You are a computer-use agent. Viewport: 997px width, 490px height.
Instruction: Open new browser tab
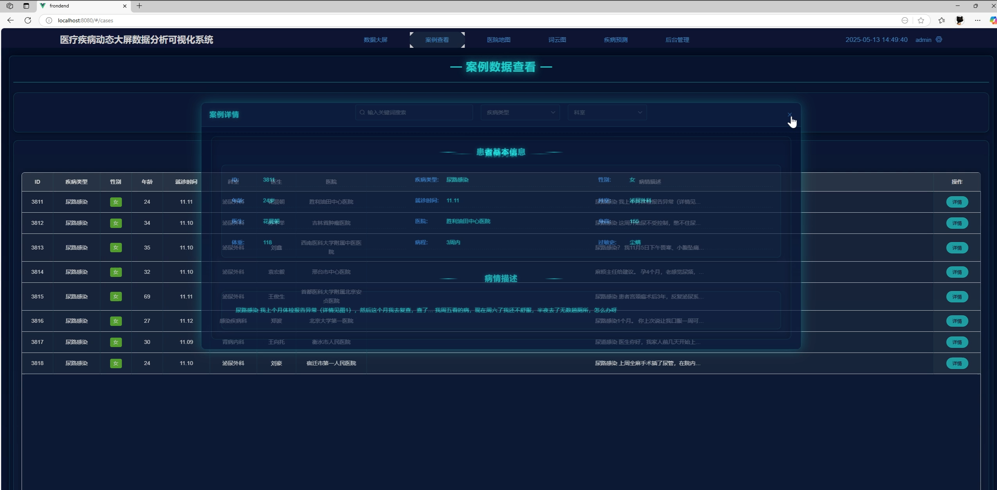pos(139,6)
